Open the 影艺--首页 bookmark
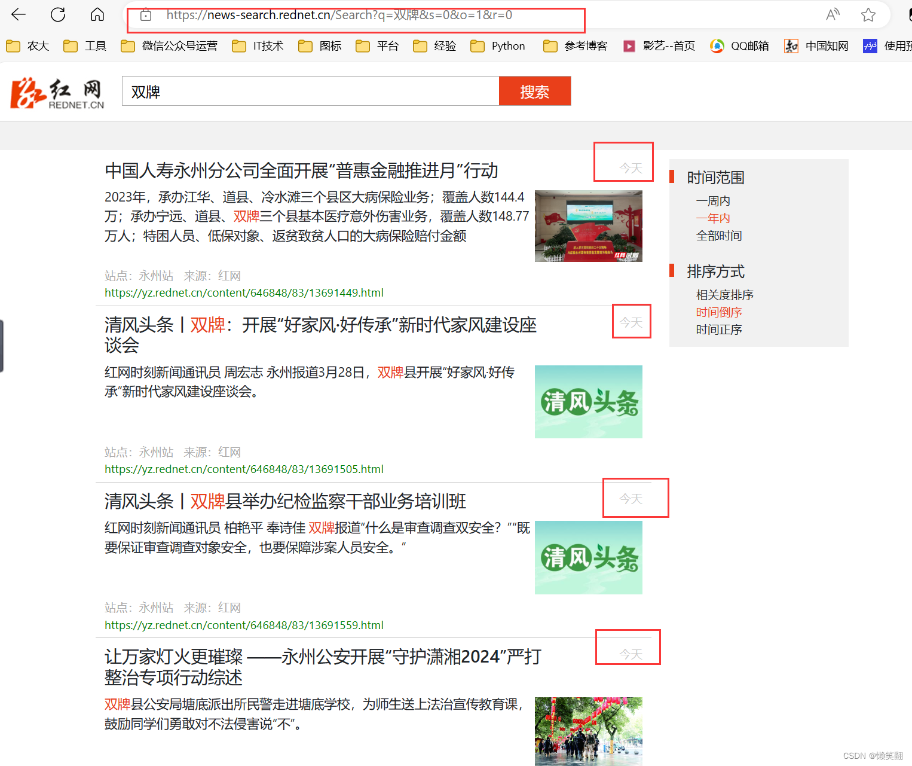912x766 pixels. [x=659, y=46]
